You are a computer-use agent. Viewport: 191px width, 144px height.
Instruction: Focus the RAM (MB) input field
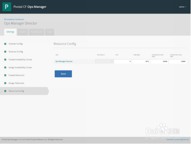pos(141,61)
